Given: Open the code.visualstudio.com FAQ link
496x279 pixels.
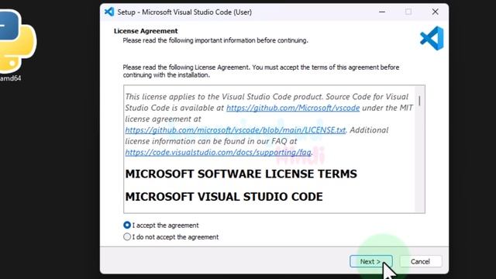Looking at the screenshot, I should [x=218, y=153].
